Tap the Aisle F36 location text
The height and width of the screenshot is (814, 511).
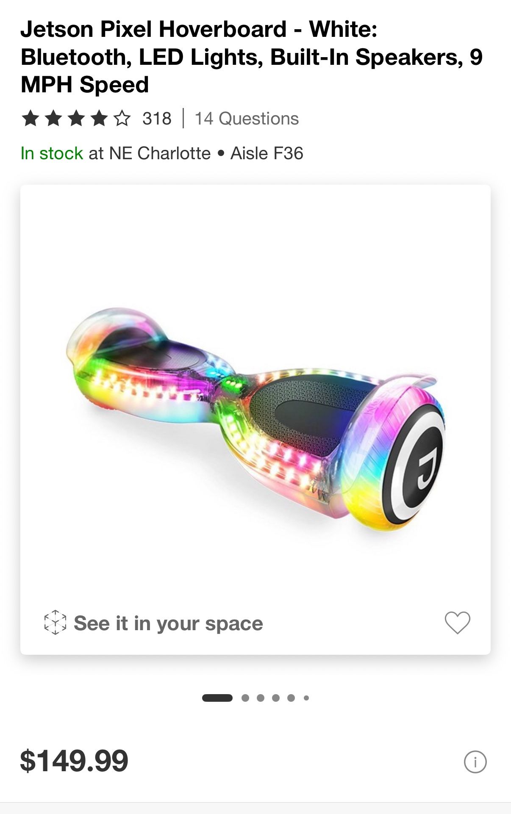click(x=267, y=153)
